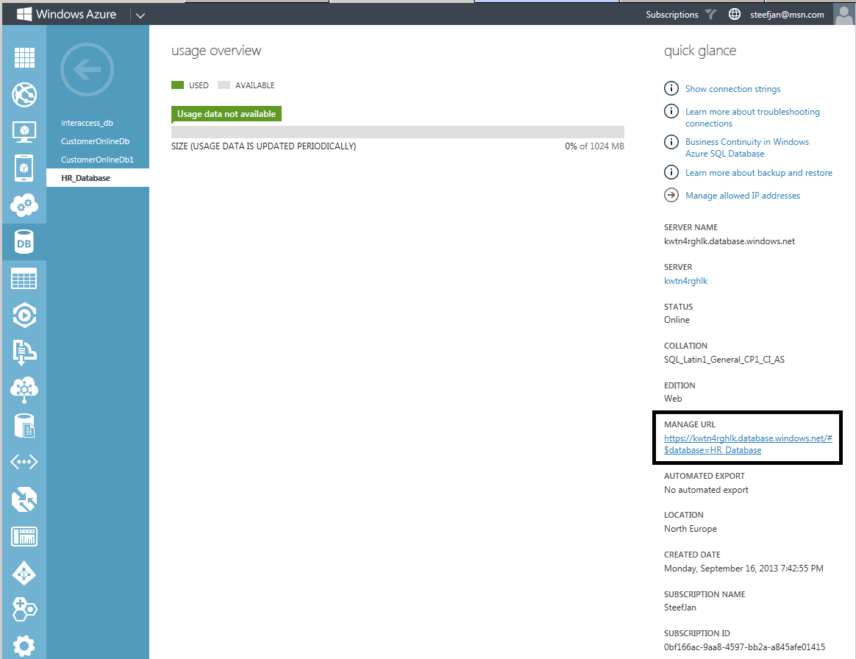Open the Subscriptions menu
Viewport: 856px width, 659px height.
(672, 15)
